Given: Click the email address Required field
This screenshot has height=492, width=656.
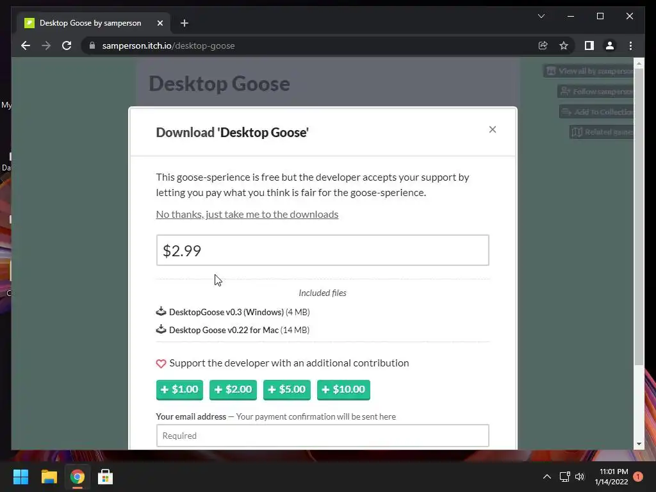Looking at the screenshot, I should [323, 436].
